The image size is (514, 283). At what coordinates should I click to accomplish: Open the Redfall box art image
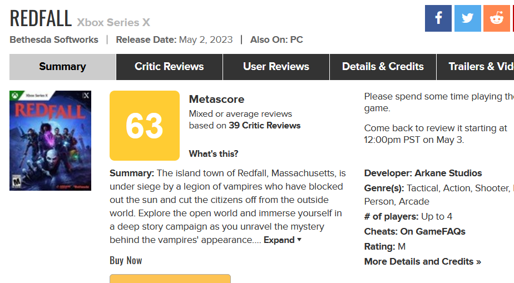(50, 141)
